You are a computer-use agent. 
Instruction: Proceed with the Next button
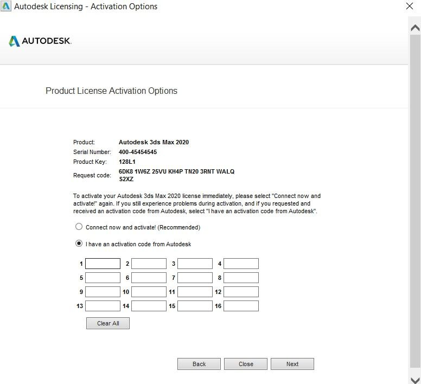pos(292,364)
